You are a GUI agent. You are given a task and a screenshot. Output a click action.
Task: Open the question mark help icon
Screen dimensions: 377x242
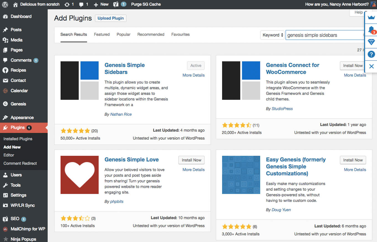click(x=371, y=54)
